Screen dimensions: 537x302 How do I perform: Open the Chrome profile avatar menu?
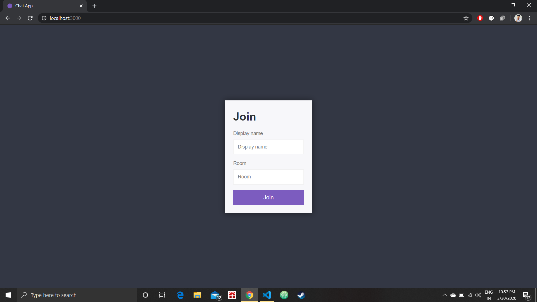point(518,18)
